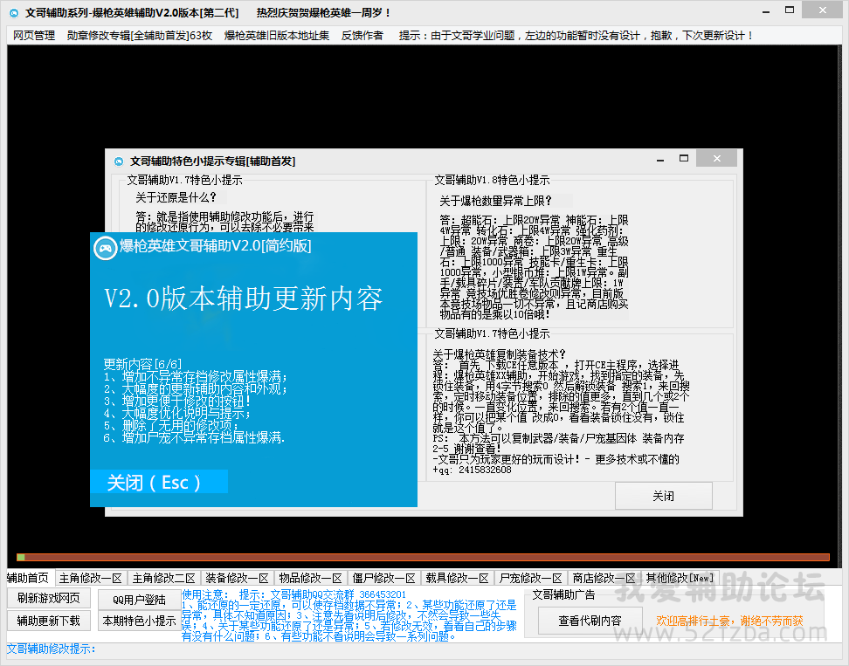Click 关闭 button in tips dialog
Screen dimensions: 849x666
(x=663, y=496)
